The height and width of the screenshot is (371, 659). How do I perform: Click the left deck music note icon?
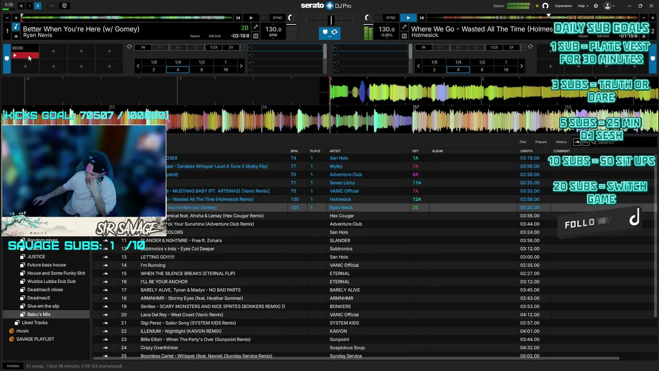[16, 27]
